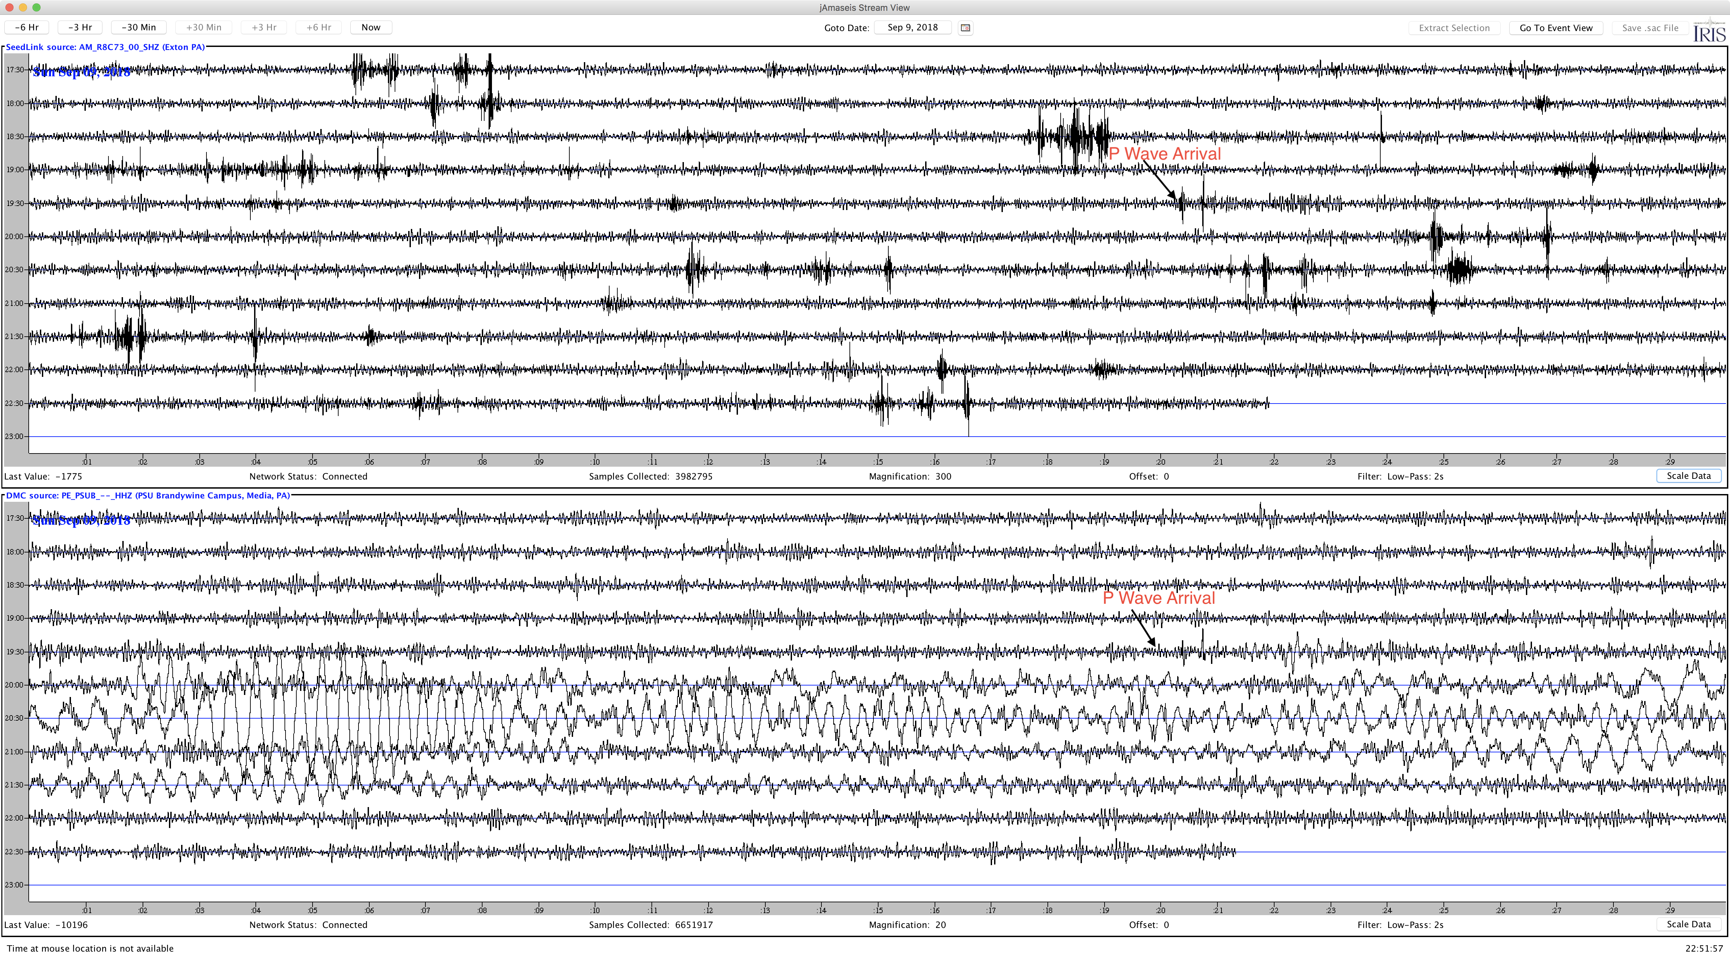
Task: Click the Offset: 0 text in PSUB panel
Action: coord(1148,925)
